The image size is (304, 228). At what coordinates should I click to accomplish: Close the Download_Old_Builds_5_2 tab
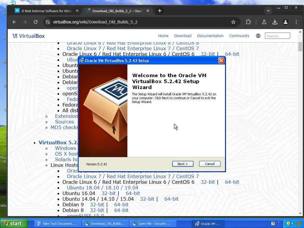pos(148,11)
